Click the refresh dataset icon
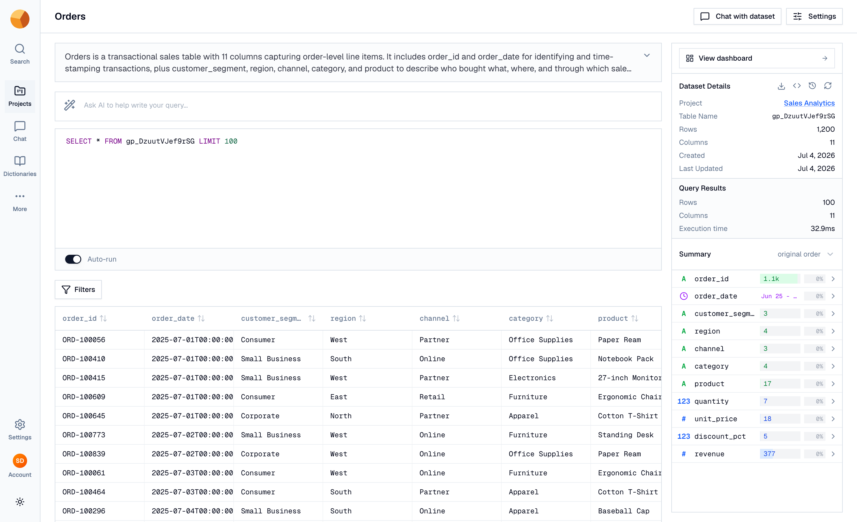857x522 pixels. 828,86
